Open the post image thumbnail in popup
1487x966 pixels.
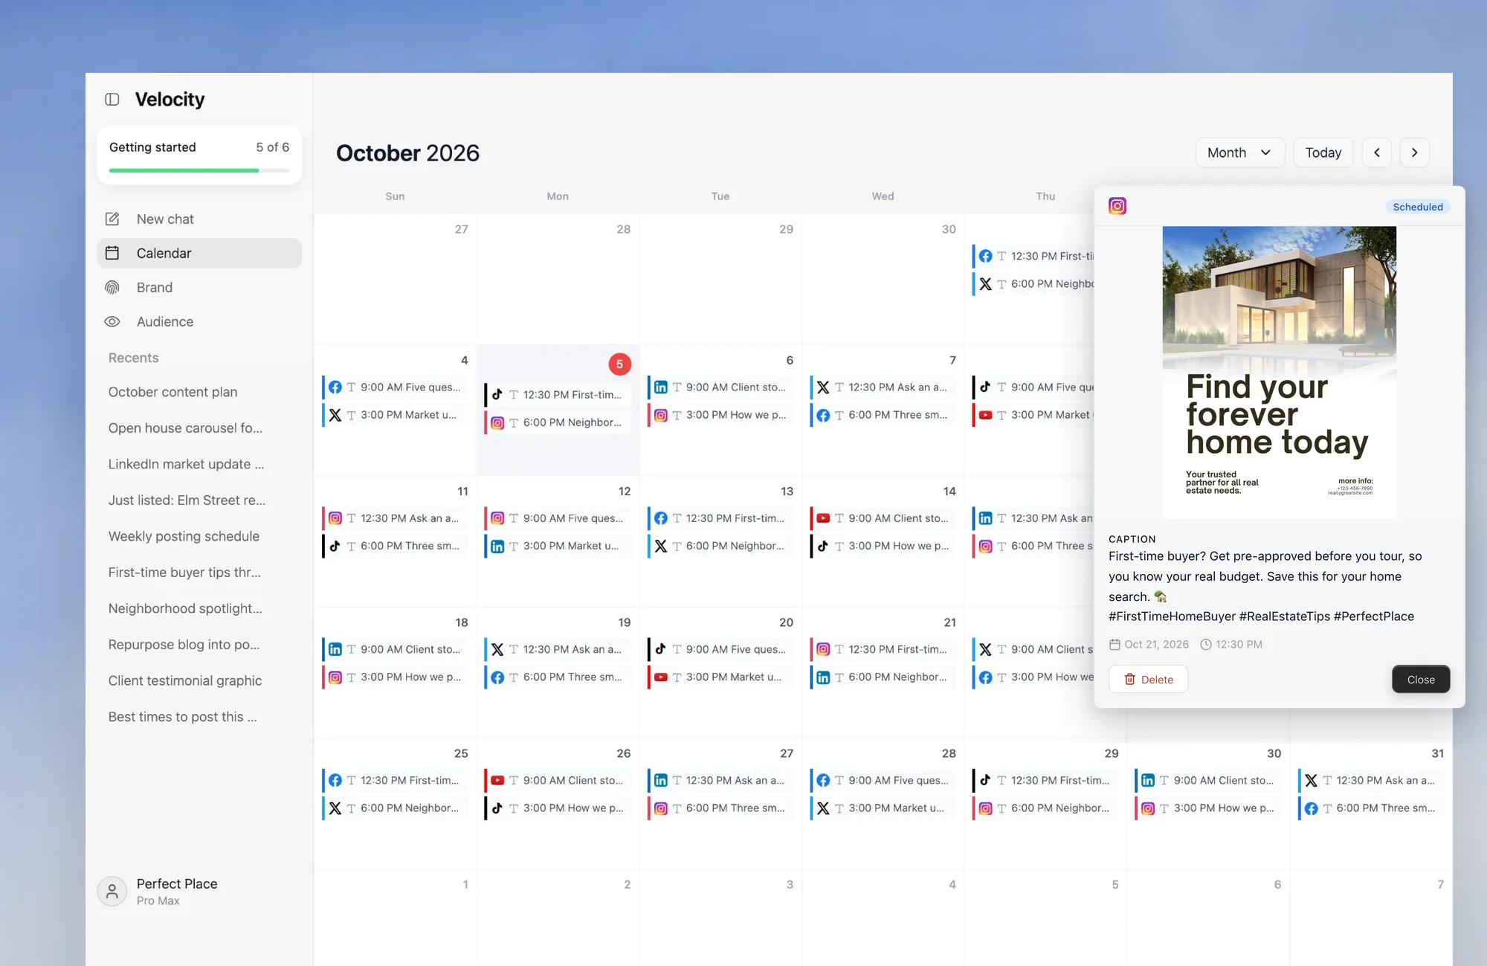1280,372
